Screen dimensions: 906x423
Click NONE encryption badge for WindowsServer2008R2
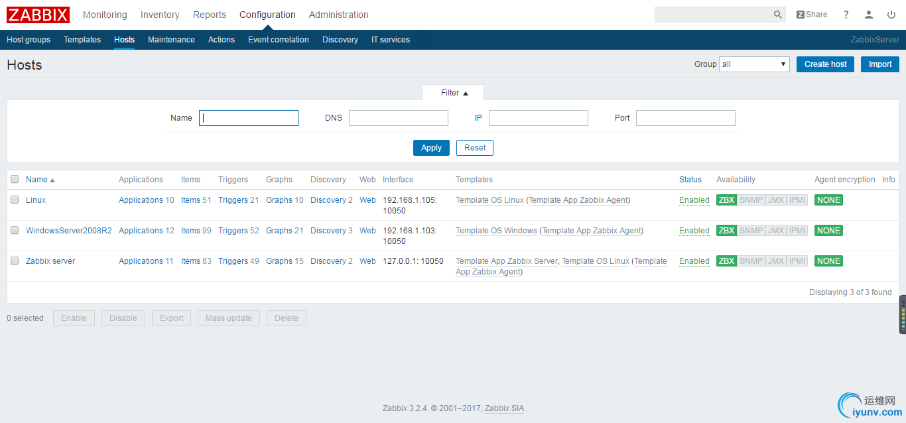[x=828, y=231]
